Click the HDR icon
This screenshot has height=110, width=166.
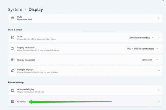(x=12, y=18)
